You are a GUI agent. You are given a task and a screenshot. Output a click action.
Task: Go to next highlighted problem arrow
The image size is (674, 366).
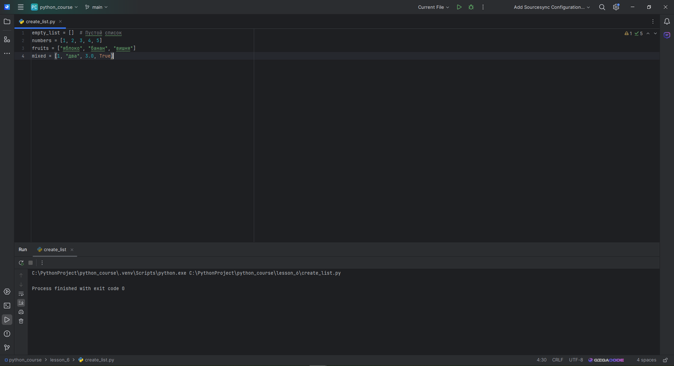655,33
